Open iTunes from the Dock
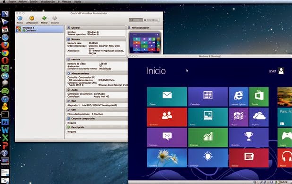The width and height of the screenshot is (292, 184). tap(5, 99)
